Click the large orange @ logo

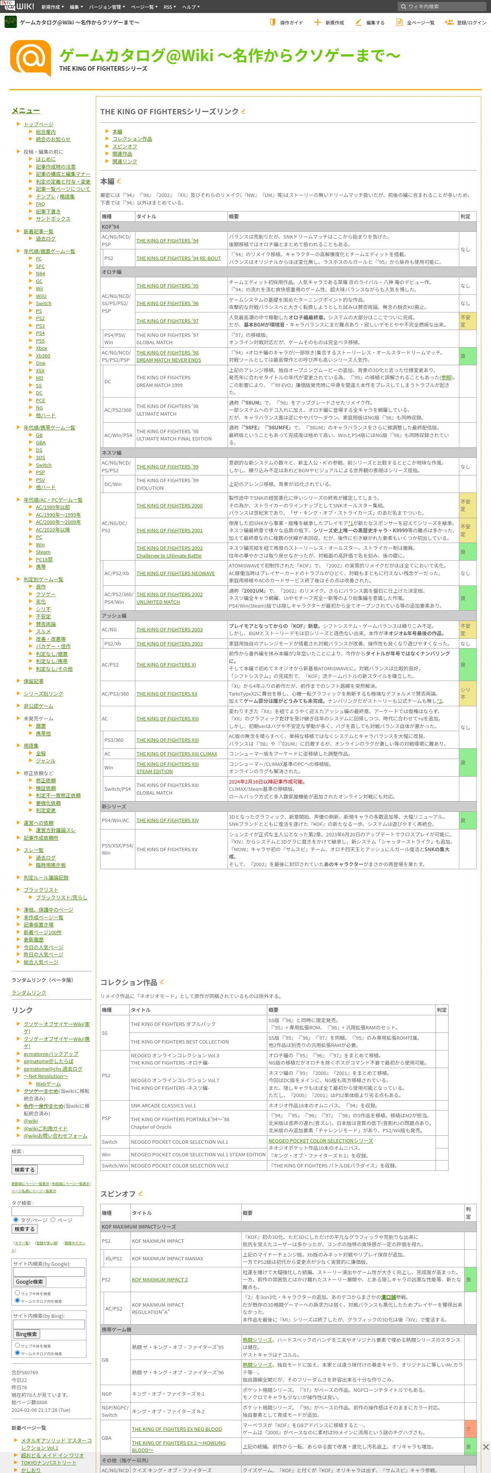click(31, 59)
